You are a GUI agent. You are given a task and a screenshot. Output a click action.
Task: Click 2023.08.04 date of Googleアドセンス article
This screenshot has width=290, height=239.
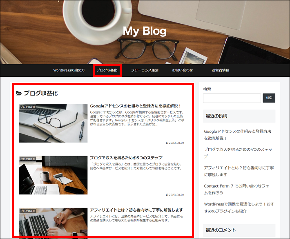coord(176,143)
